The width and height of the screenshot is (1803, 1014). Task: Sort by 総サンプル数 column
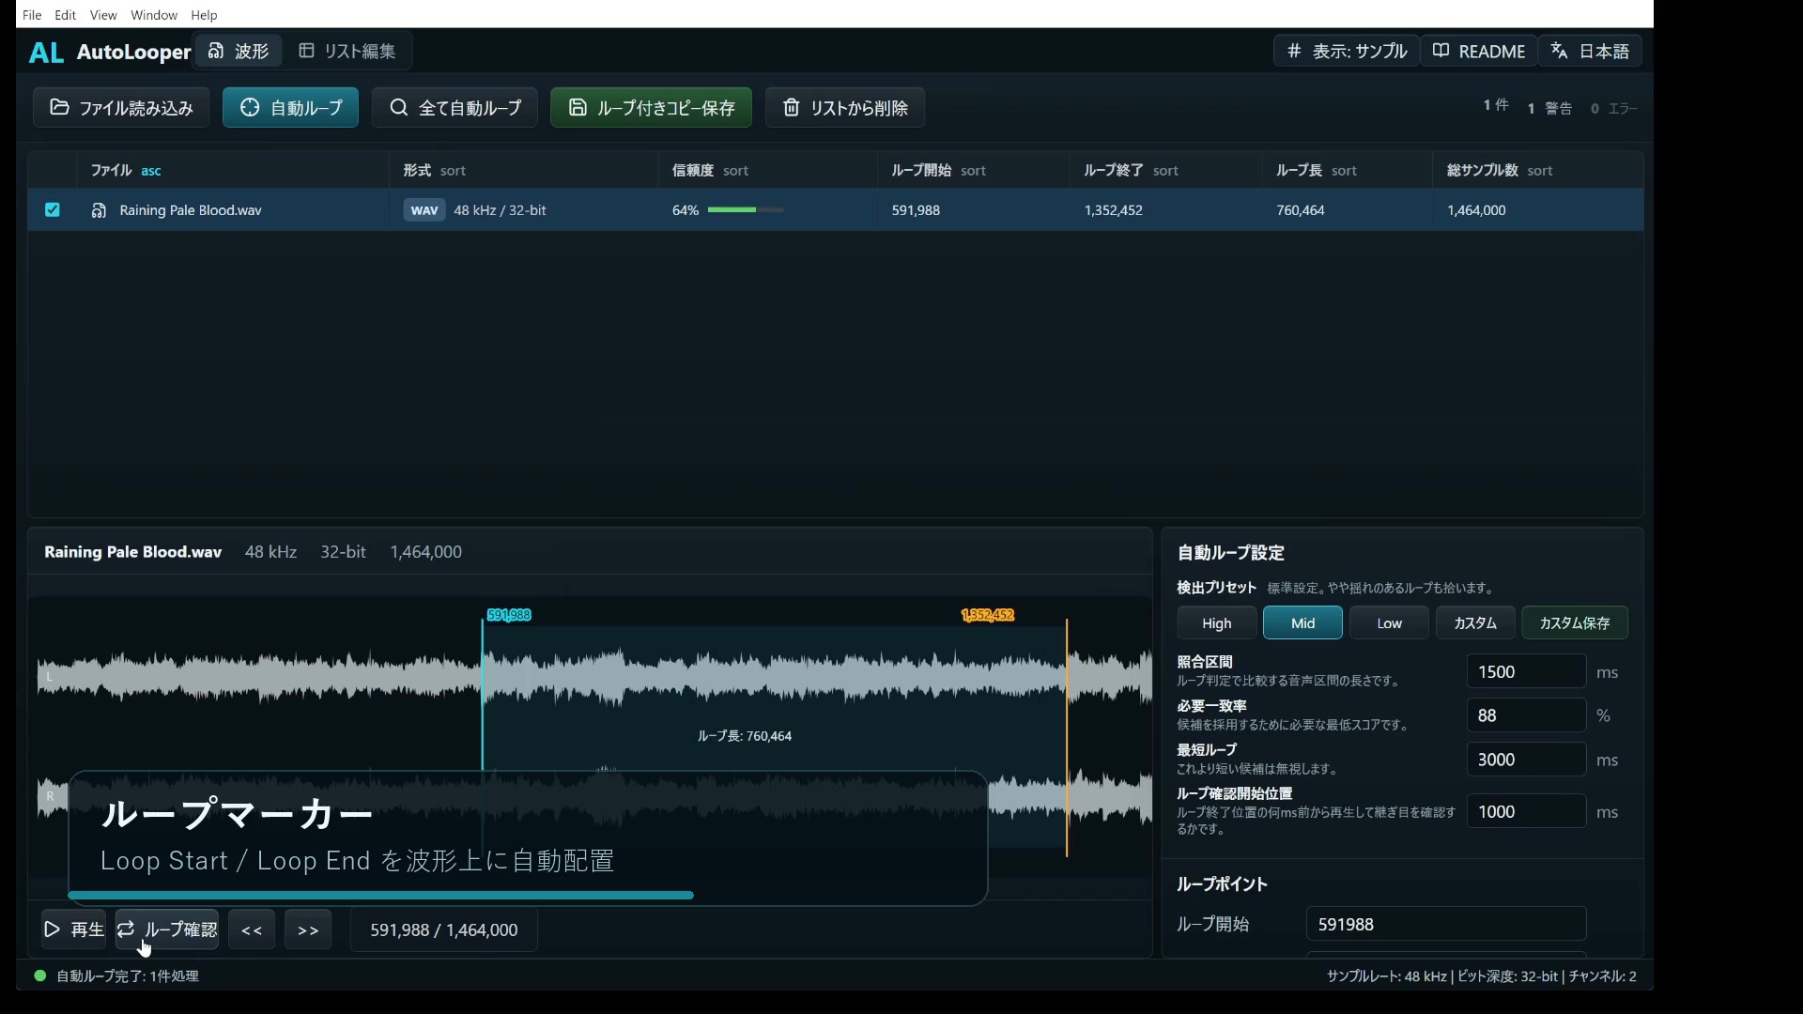[1500, 170]
